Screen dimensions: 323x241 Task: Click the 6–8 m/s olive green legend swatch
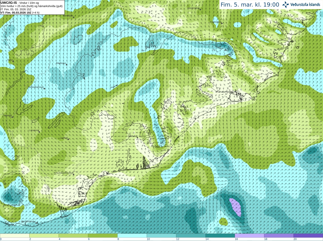pyautogui.click(x=103, y=236)
